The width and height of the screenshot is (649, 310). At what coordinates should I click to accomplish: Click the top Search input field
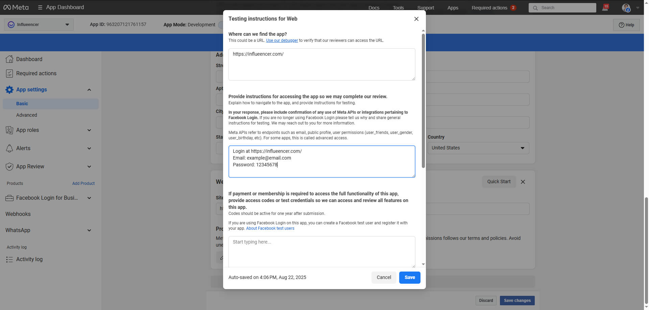coord(562,8)
